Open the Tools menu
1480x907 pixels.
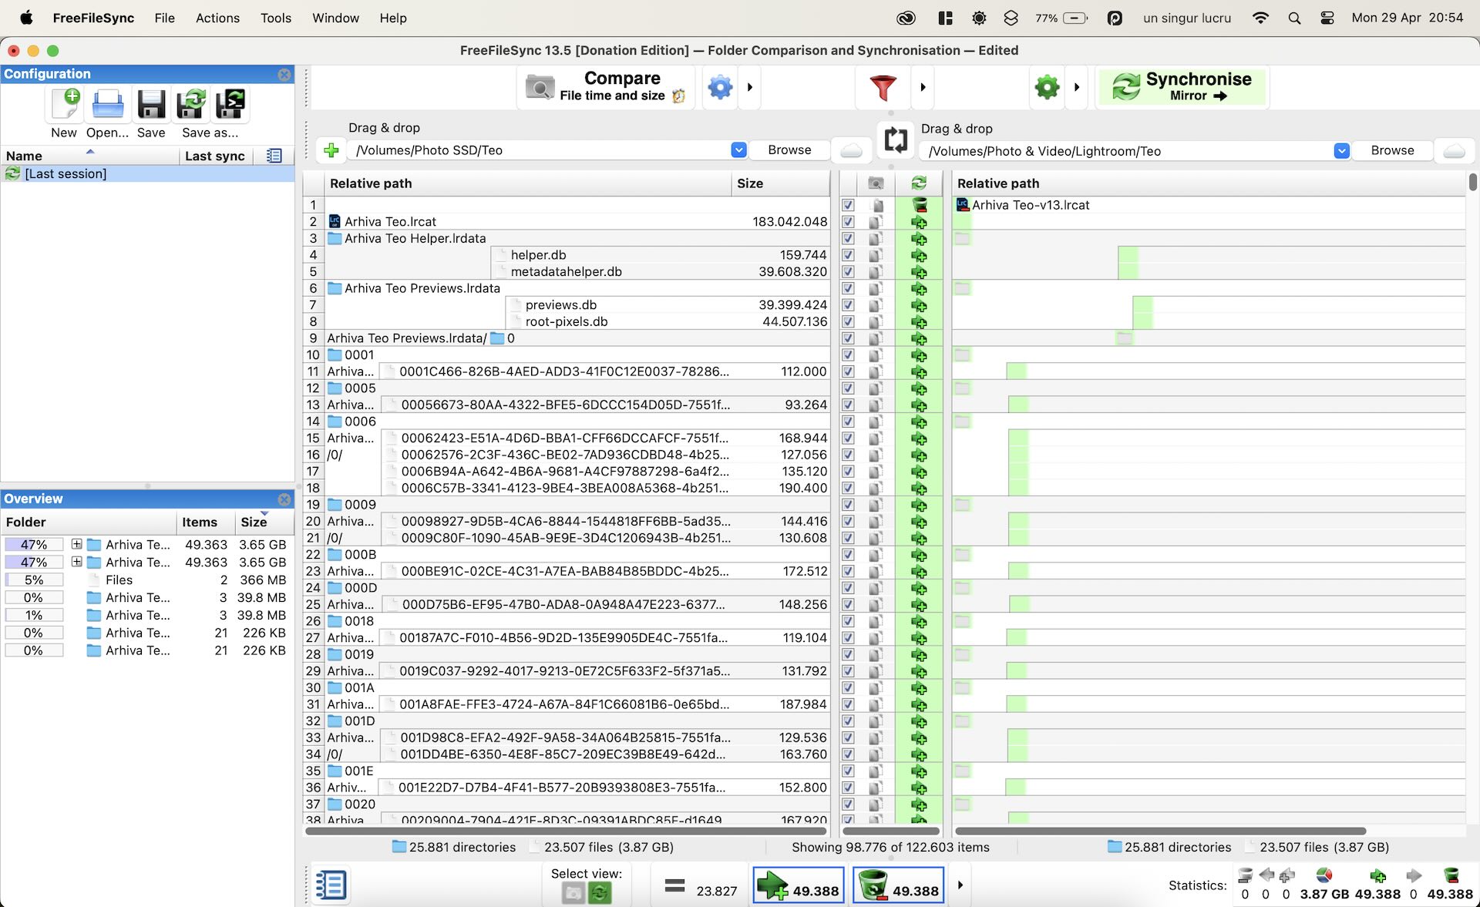pyautogui.click(x=275, y=18)
